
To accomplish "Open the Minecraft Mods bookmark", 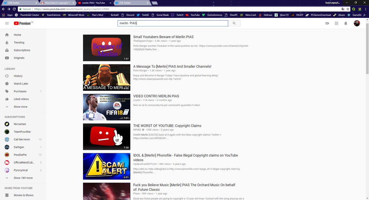I will tap(74, 15).
